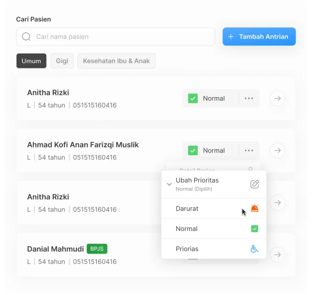This screenshot has width=312, height=295.
Task: Focus the Cari nama pasien search field
Action: 116,37
